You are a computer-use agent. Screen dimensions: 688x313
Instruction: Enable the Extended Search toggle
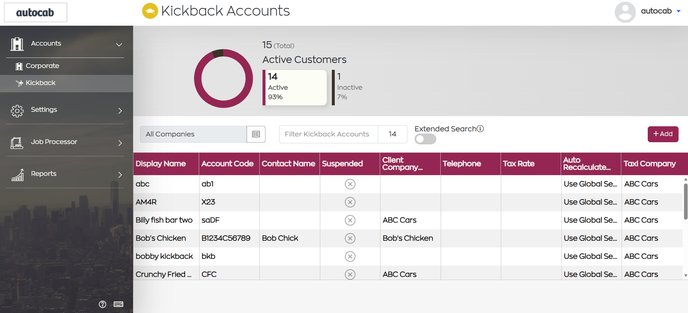point(425,139)
